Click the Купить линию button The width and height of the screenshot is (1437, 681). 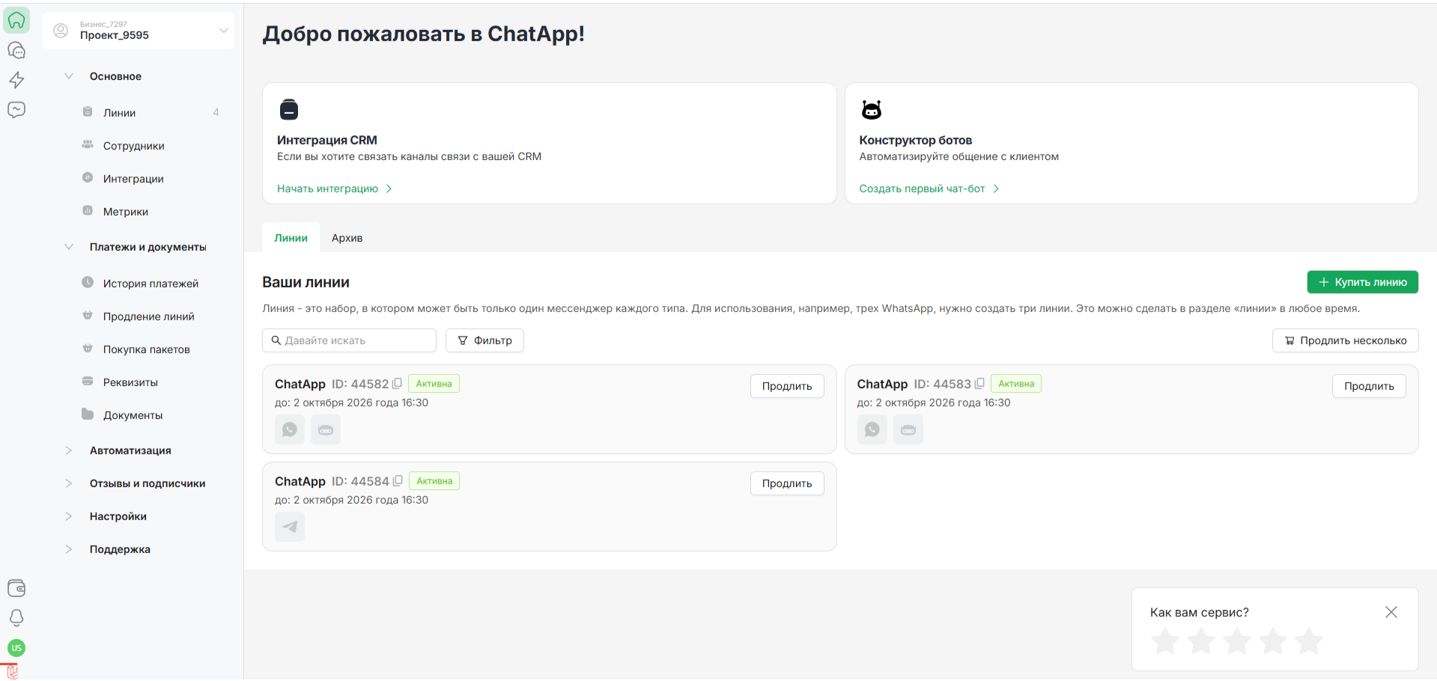point(1362,282)
